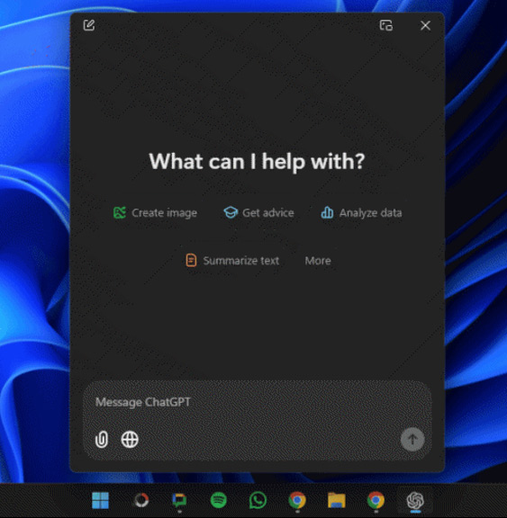Open the circular loading-ring taskbar app
The height and width of the screenshot is (518, 507).
[x=141, y=500]
